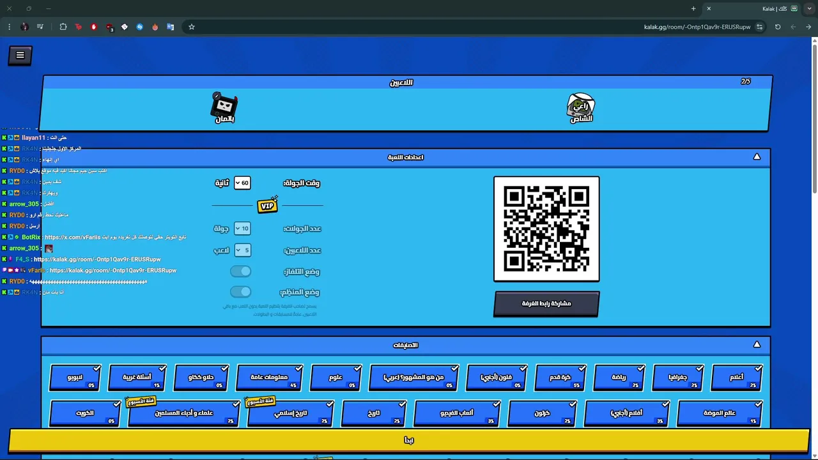Image resolution: width=818 pixels, height=460 pixels.
Task: Collapse the التصنيفات section
Action: tap(757, 344)
